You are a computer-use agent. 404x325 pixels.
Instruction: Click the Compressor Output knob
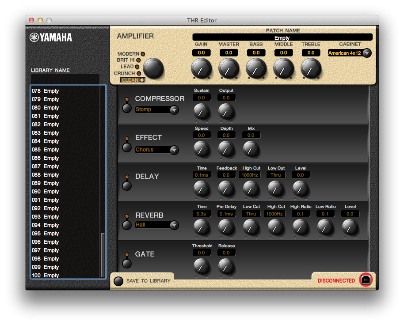click(x=226, y=111)
